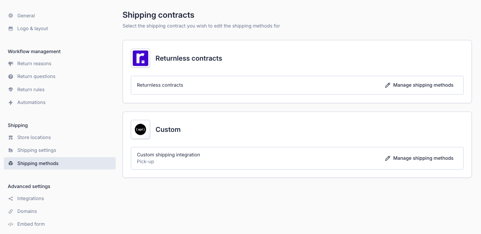The width and height of the screenshot is (481, 234).
Task: Click the Return questions question-mark icon
Action: click(x=11, y=76)
